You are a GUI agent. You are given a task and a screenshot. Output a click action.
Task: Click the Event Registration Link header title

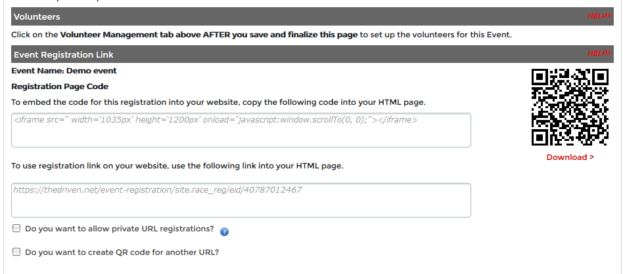(64, 55)
